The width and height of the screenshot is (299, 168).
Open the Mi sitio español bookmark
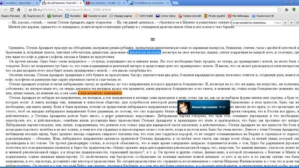[214, 16]
